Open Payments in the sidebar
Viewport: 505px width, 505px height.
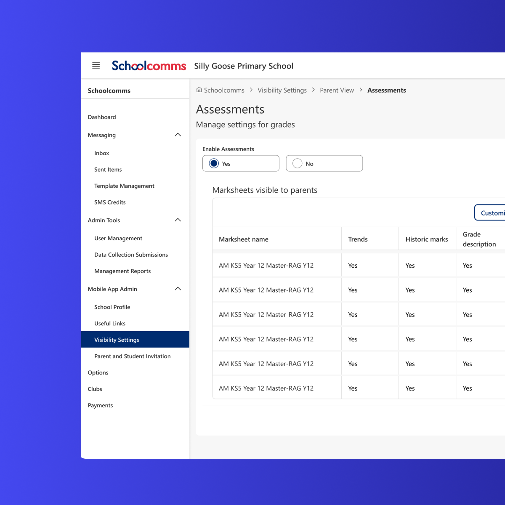(x=100, y=405)
